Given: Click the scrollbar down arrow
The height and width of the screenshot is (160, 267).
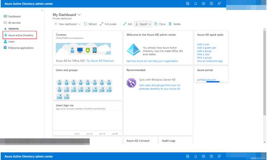Looking at the screenshot, I should point(264,142).
